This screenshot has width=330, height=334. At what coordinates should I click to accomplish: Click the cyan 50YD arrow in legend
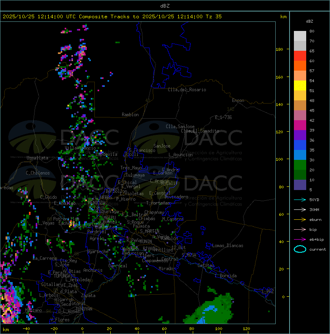coord(300,200)
